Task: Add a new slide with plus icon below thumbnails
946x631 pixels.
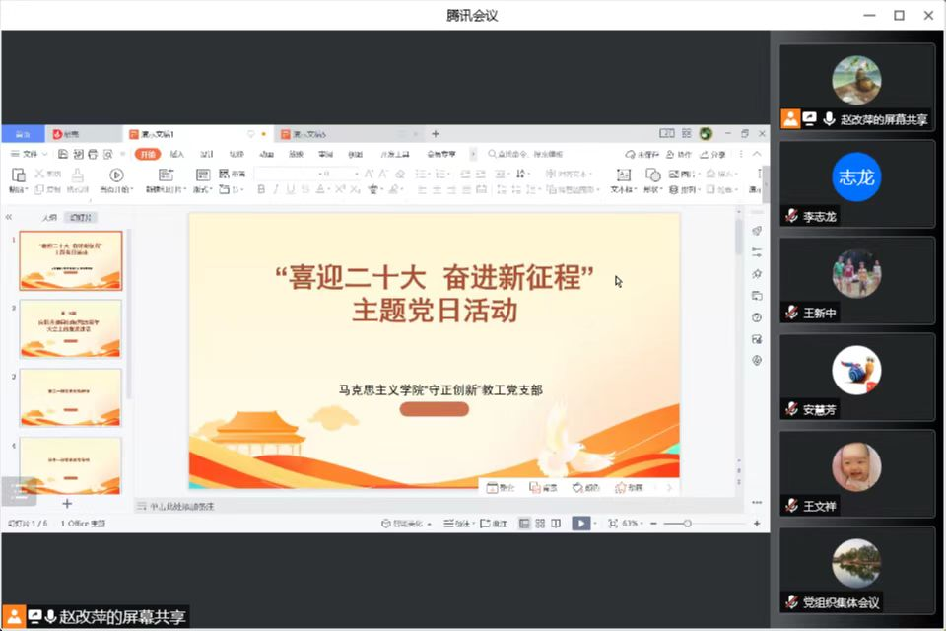Action: [x=67, y=504]
